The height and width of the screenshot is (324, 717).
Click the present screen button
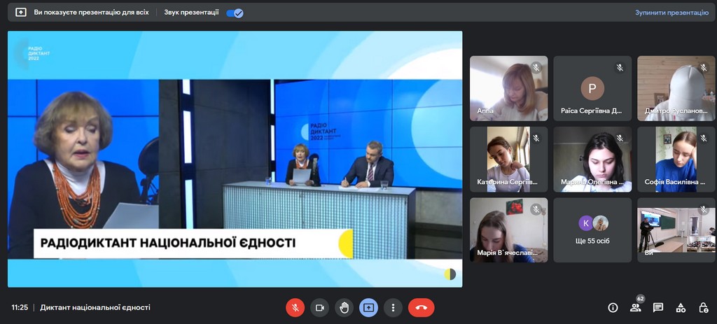(368, 308)
